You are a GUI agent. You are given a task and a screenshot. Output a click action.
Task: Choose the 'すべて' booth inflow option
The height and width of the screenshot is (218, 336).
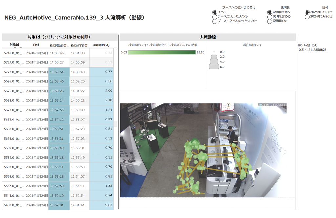pos(215,12)
